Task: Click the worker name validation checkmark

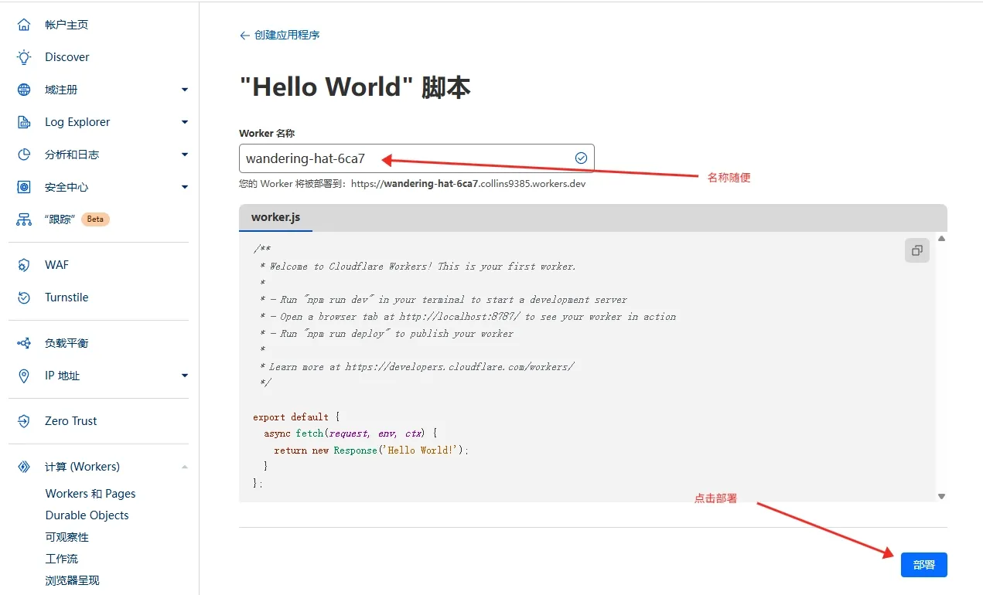Action: (581, 158)
